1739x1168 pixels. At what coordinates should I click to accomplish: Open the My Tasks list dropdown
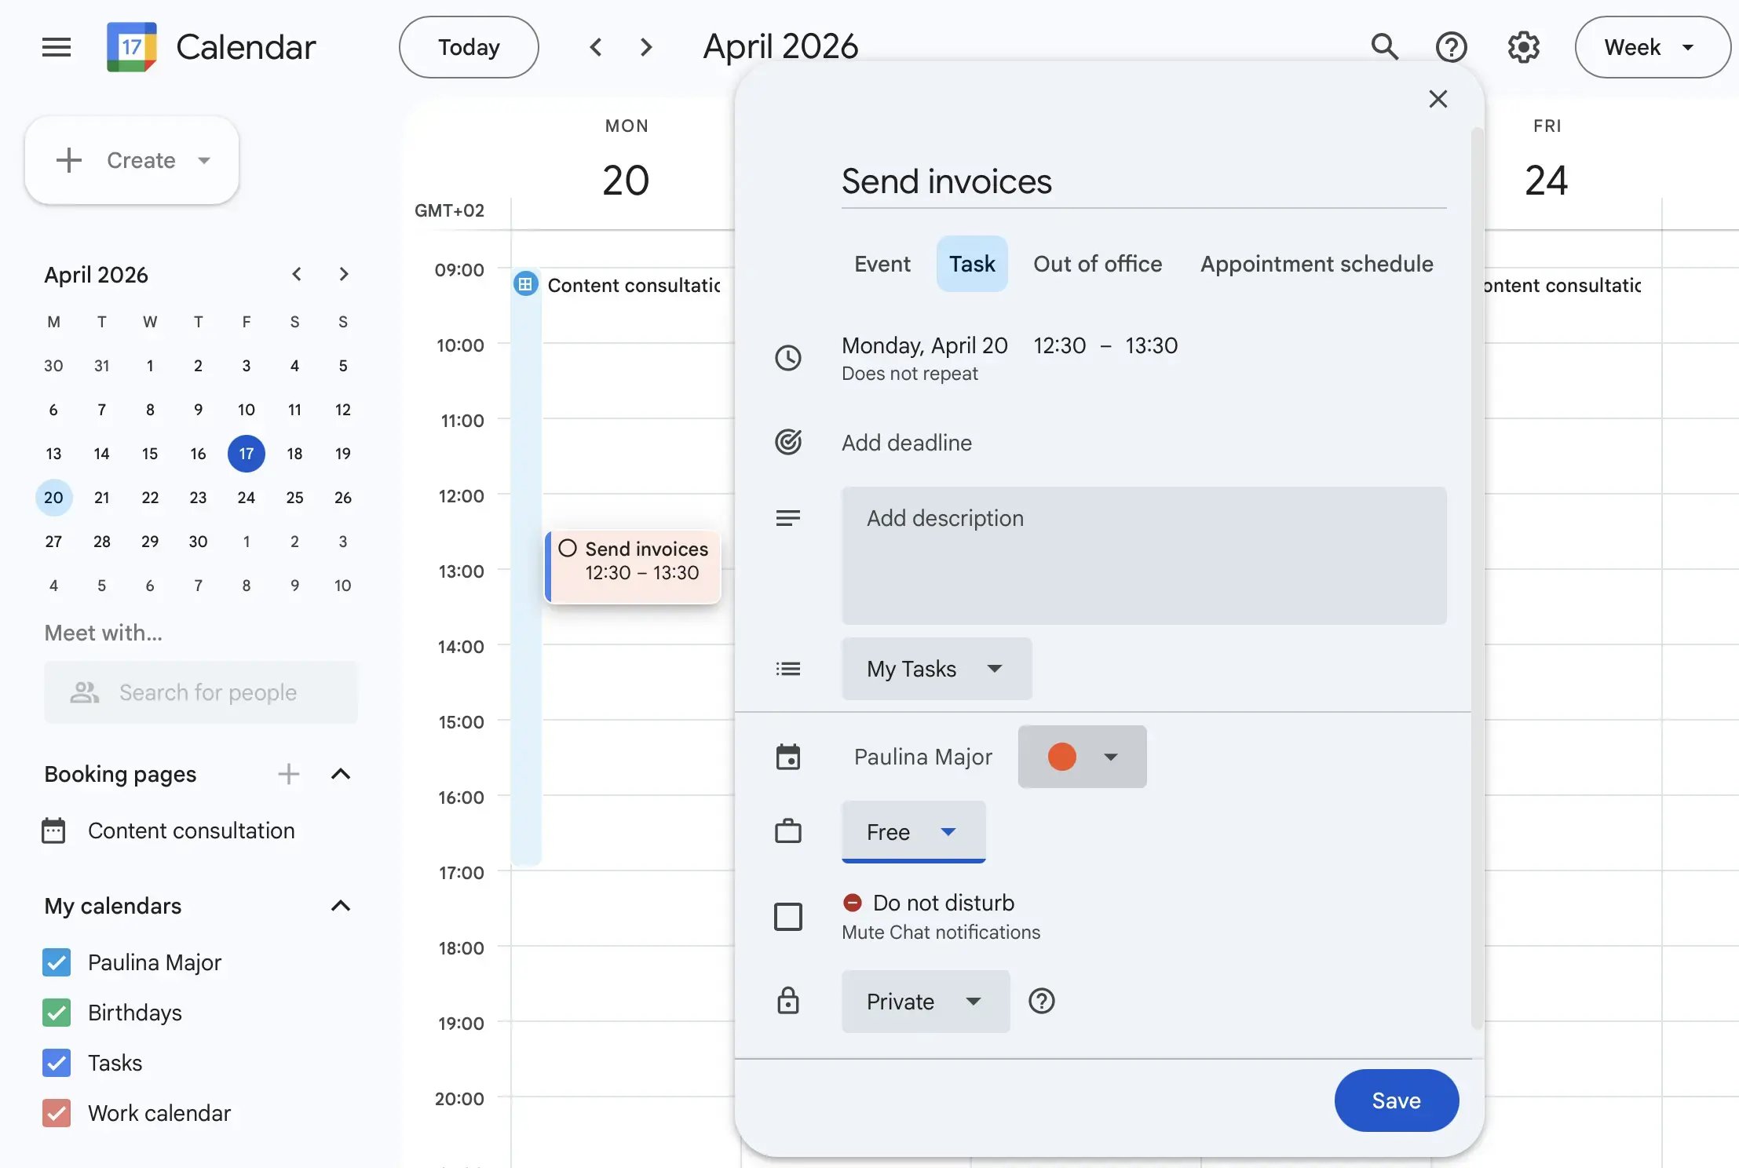[936, 669]
